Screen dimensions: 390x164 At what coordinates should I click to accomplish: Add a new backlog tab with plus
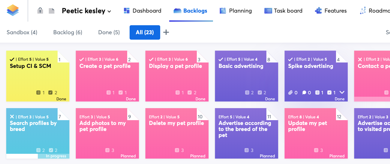(x=166, y=32)
